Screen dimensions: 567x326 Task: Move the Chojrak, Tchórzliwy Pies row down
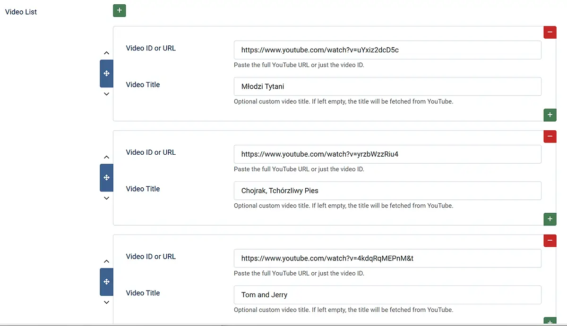106,198
